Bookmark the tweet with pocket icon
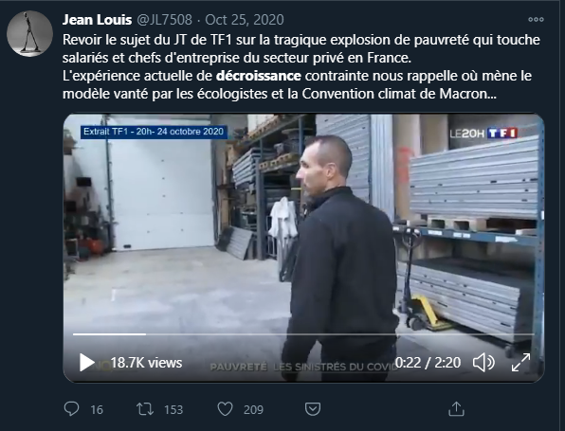 point(313,409)
